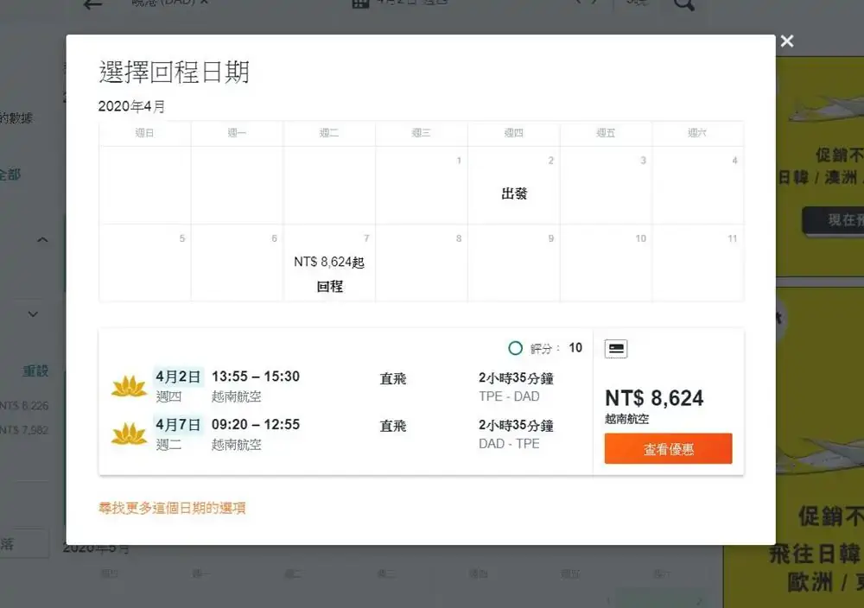Screen dimensions: 864x608
Task: Collapse sidebar section with up chevron
Action: tap(42, 240)
